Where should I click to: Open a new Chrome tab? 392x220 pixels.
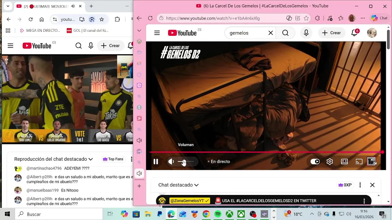(91, 6)
